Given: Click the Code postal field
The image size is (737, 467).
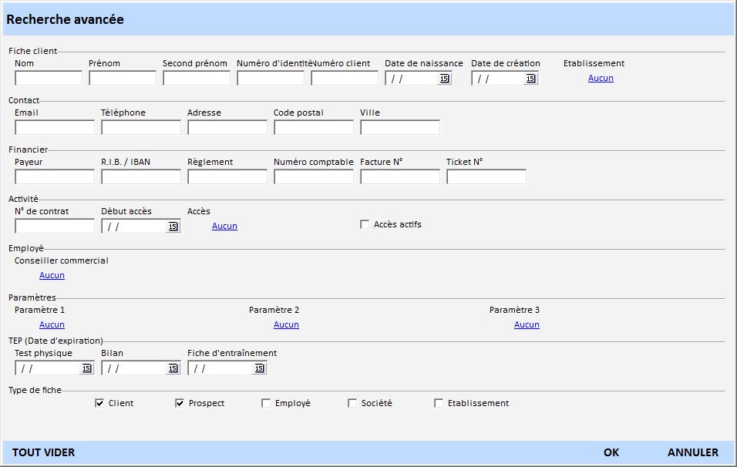Looking at the screenshot, I should tap(314, 127).
